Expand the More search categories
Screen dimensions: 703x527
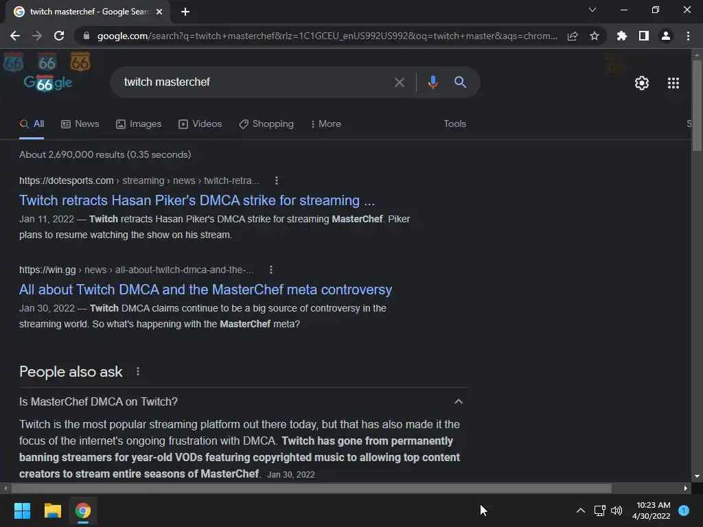325,124
